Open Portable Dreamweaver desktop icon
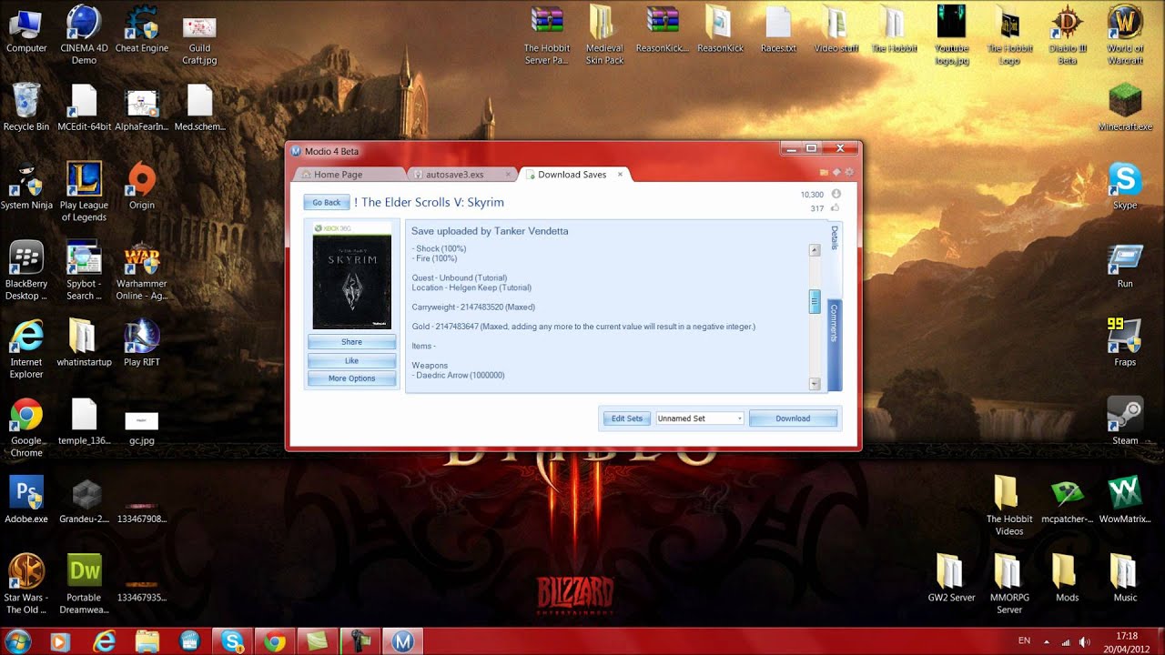The height and width of the screenshot is (655, 1165). pos(84,583)
